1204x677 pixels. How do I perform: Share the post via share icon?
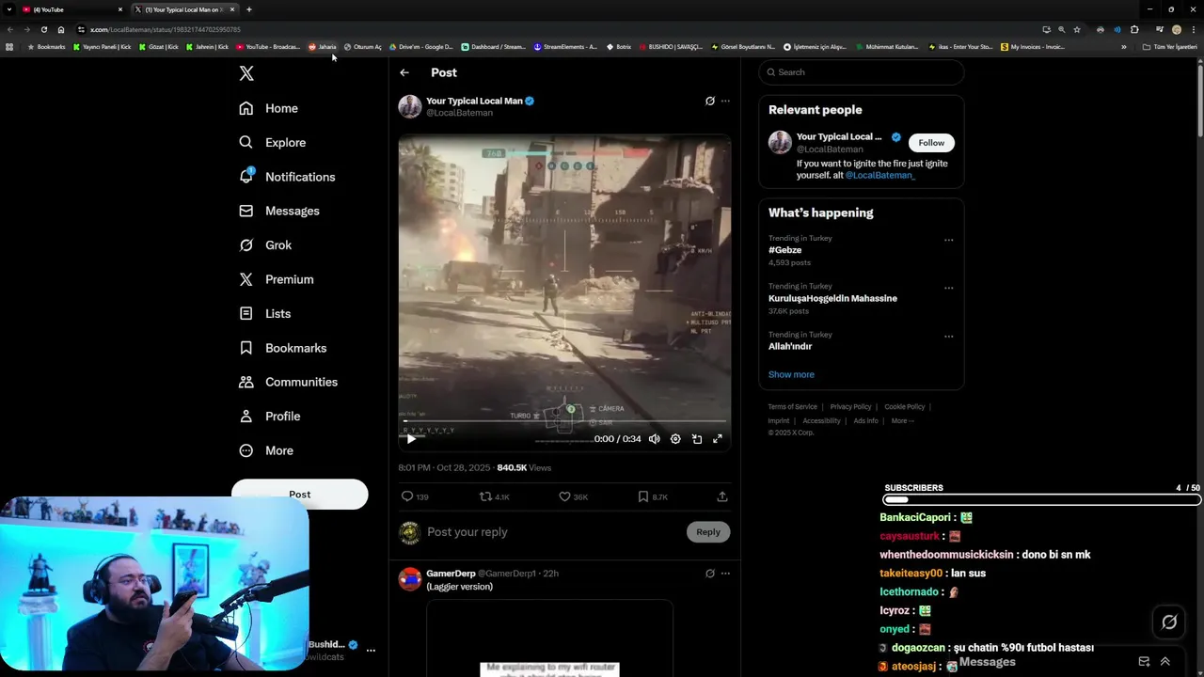click(722, 496)
